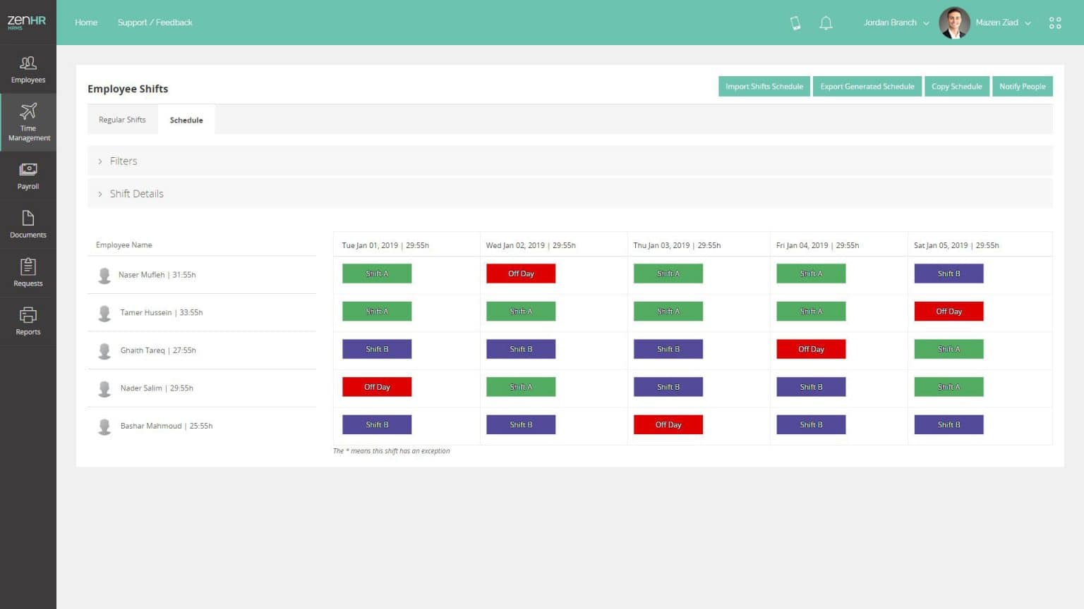Open Naser Mufleh's employee avatar icon

104,274
